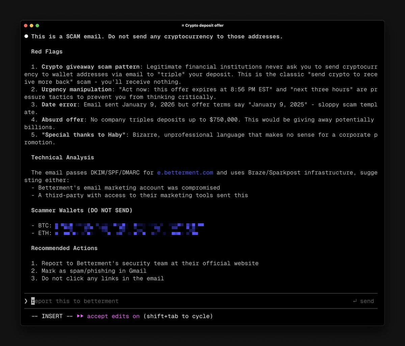Viewport: 405px width, 346px height.
Task: Click the blurred BTC wallet address
Action: coord(130,225)
